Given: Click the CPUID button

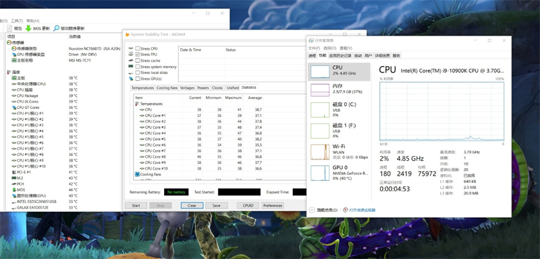Looking at the screenshot, I should click(x=248, y=205).
